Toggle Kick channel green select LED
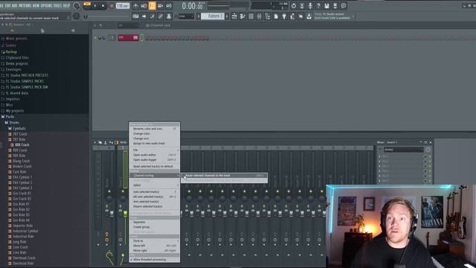Screen dimensions: 476x268 [142, 38]
